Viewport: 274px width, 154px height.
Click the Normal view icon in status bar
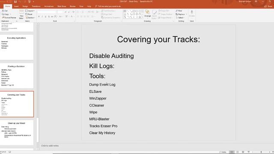coord(232,152)
